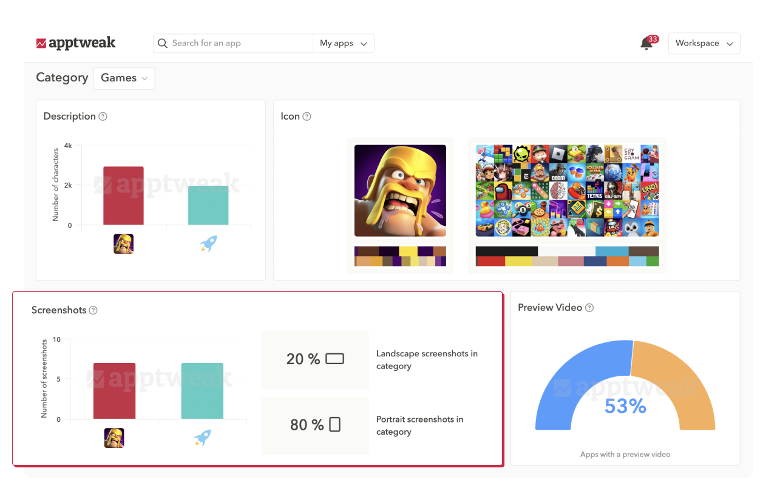777x502 pixels.
Task: Open the notifications bell
Action: [x=646, y=44]
